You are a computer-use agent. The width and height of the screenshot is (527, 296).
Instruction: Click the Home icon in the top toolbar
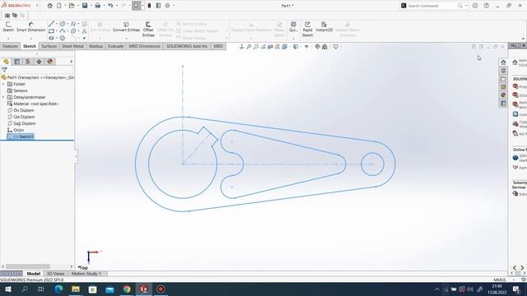(49, 6)
